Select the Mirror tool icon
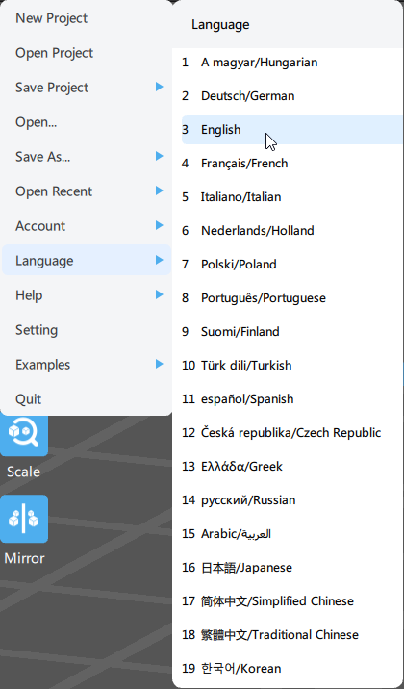 tap(24, 519)
